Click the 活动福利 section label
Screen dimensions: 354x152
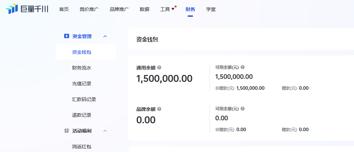(x=82, y=130)
